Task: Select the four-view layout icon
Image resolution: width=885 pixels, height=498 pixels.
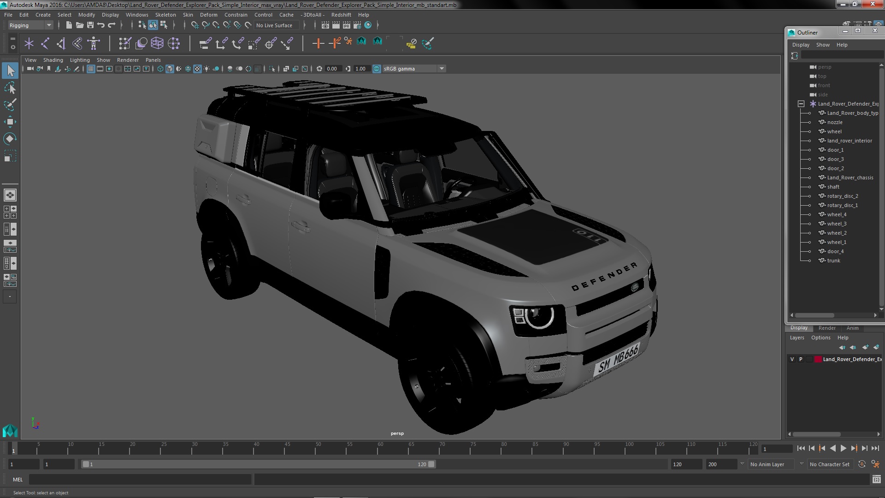Action: [x=10, y=212]
